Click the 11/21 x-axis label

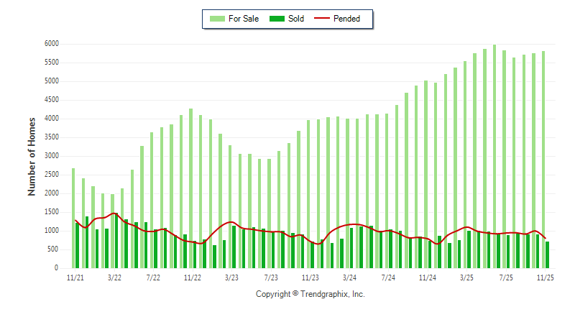coord(74,277)
